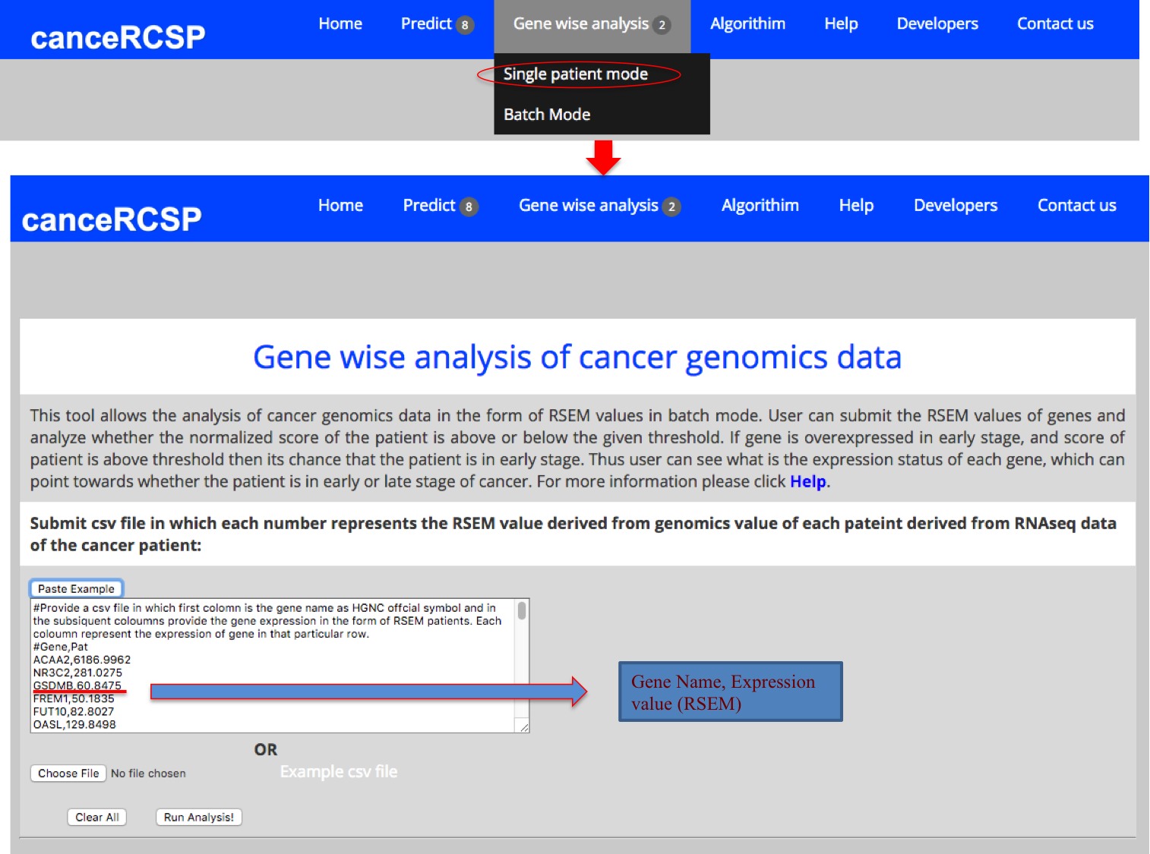Open the Example csv file link
Screen dimensions: 1150x854
(x=339, y=771)
